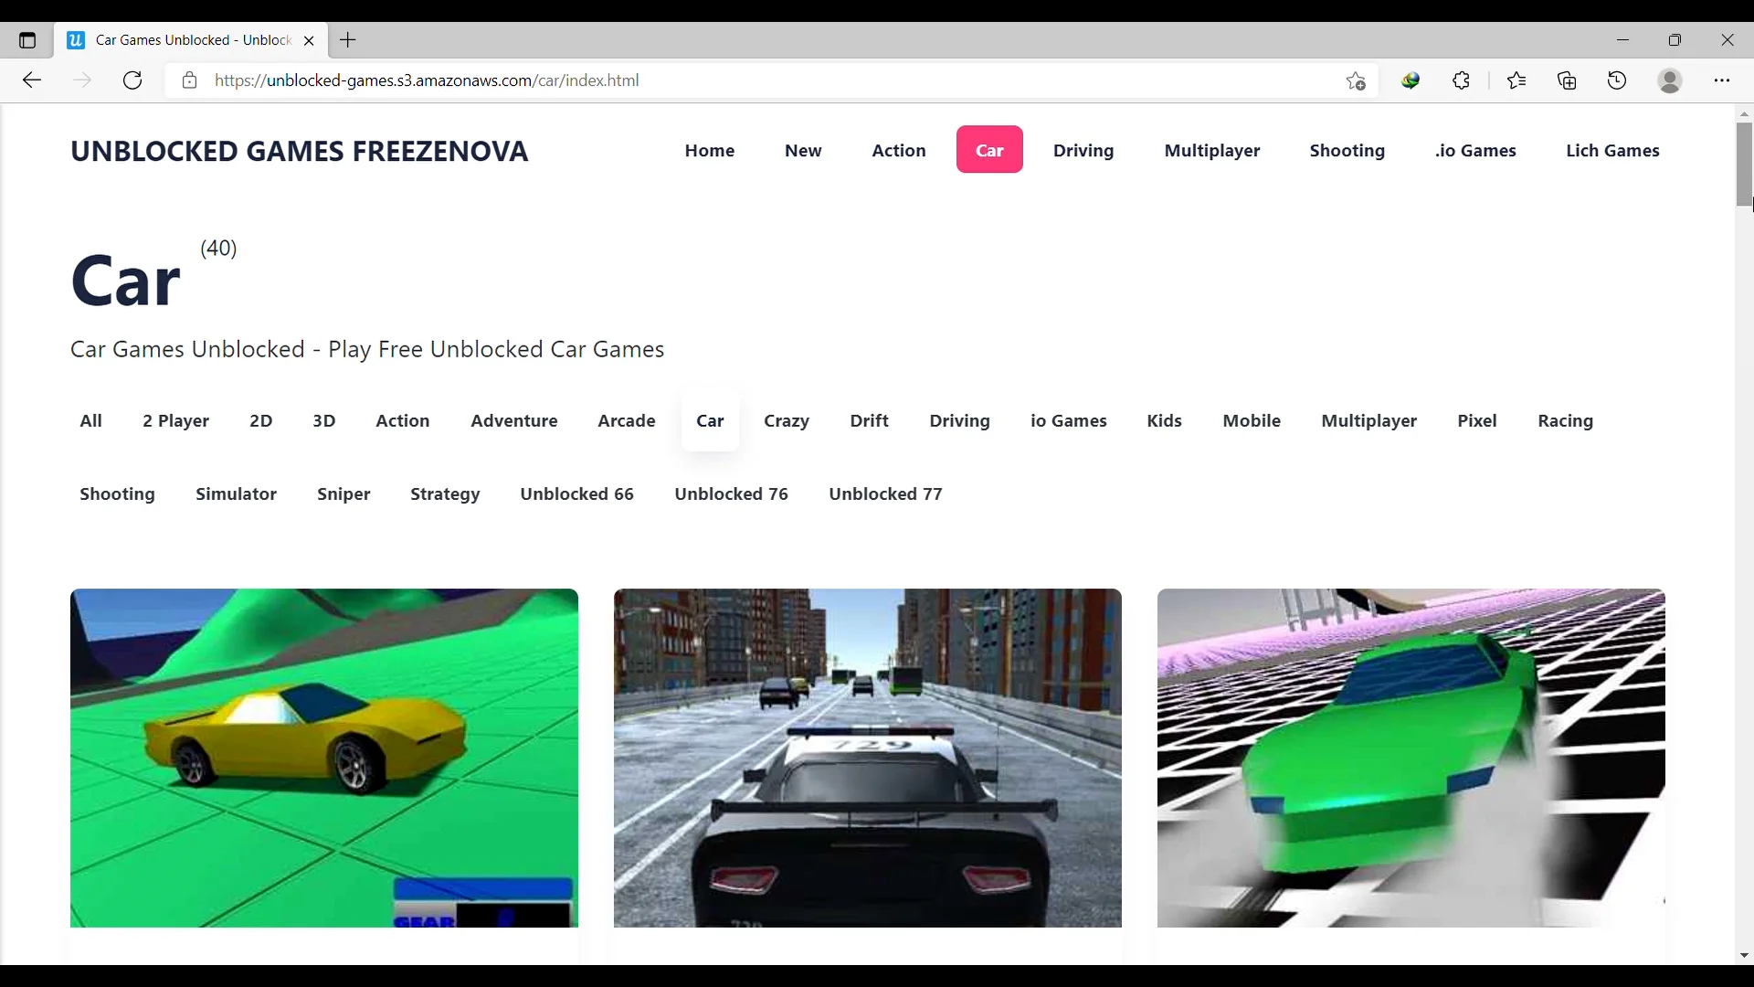Open the browser tab options dropdown
This screenshot has height=987, width=1754.
[x=29, y=40]
